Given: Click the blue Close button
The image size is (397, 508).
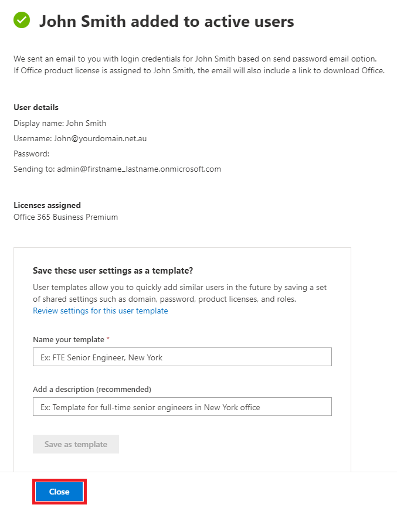Looking at the screenshot, I should [x=59, y=492].
